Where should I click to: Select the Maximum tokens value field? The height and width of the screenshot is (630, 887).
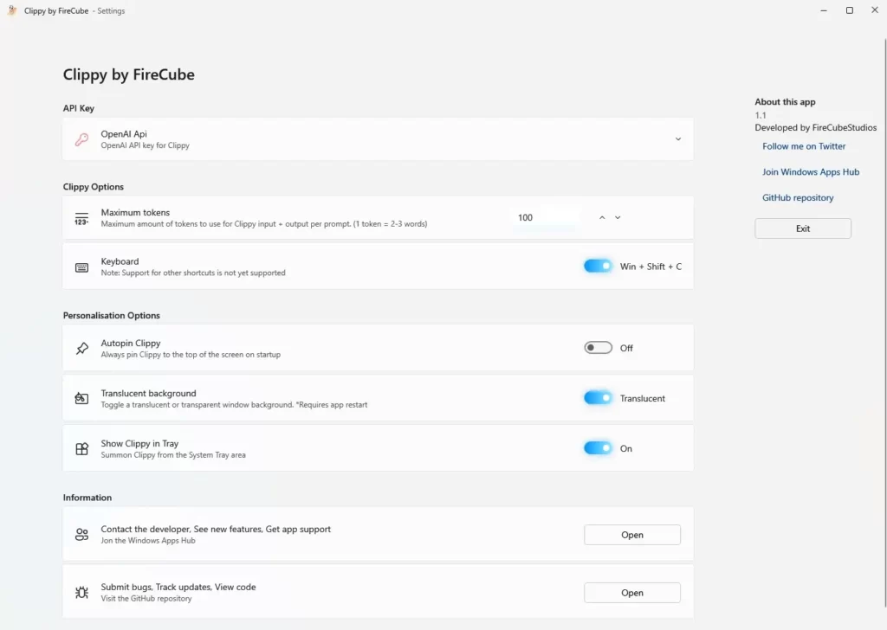tap(546, 217)
